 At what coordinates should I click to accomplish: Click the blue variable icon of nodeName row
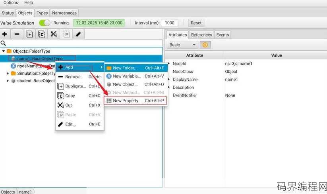pos(14,66)
